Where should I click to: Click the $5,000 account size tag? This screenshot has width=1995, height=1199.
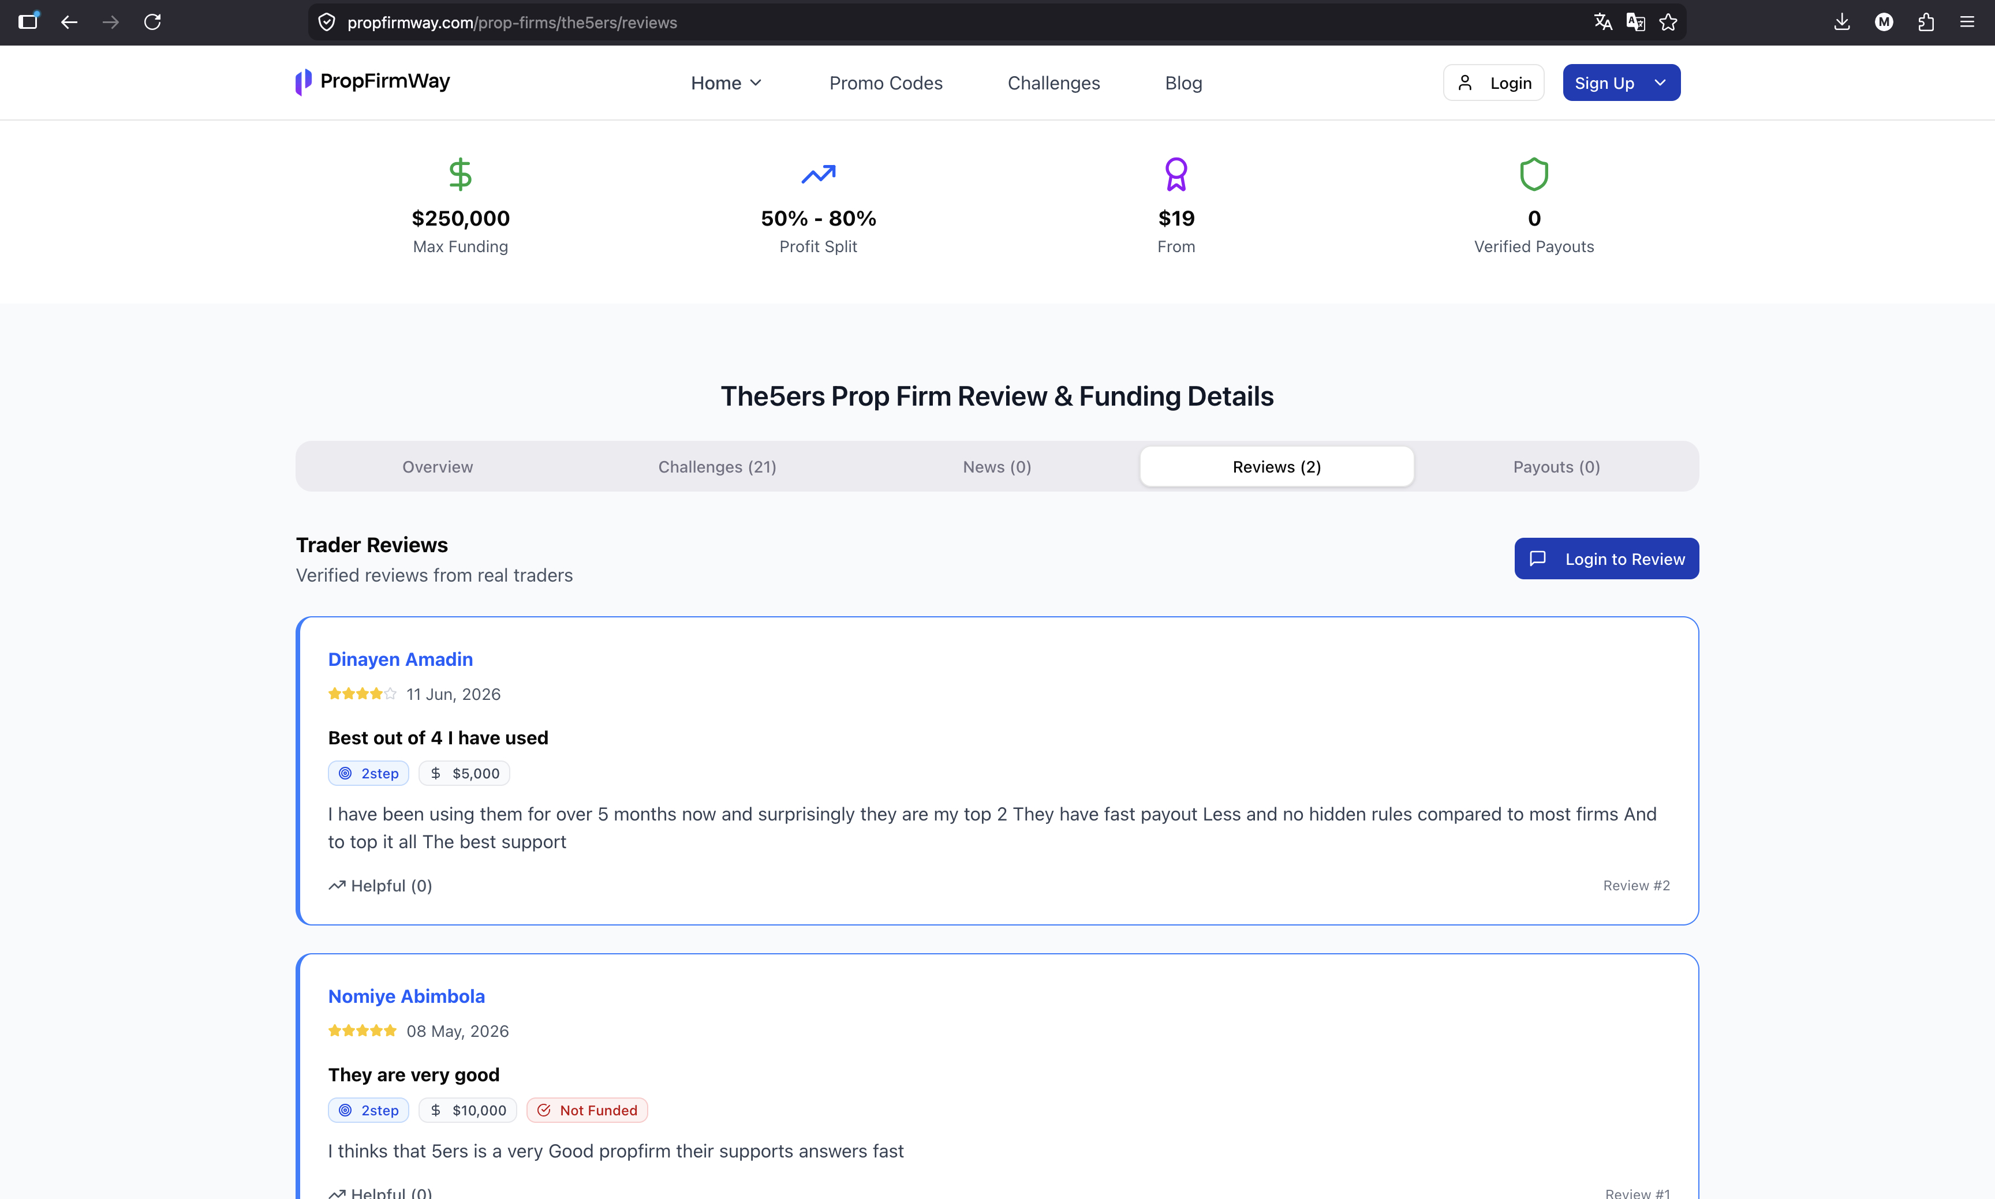click(464, 773)
